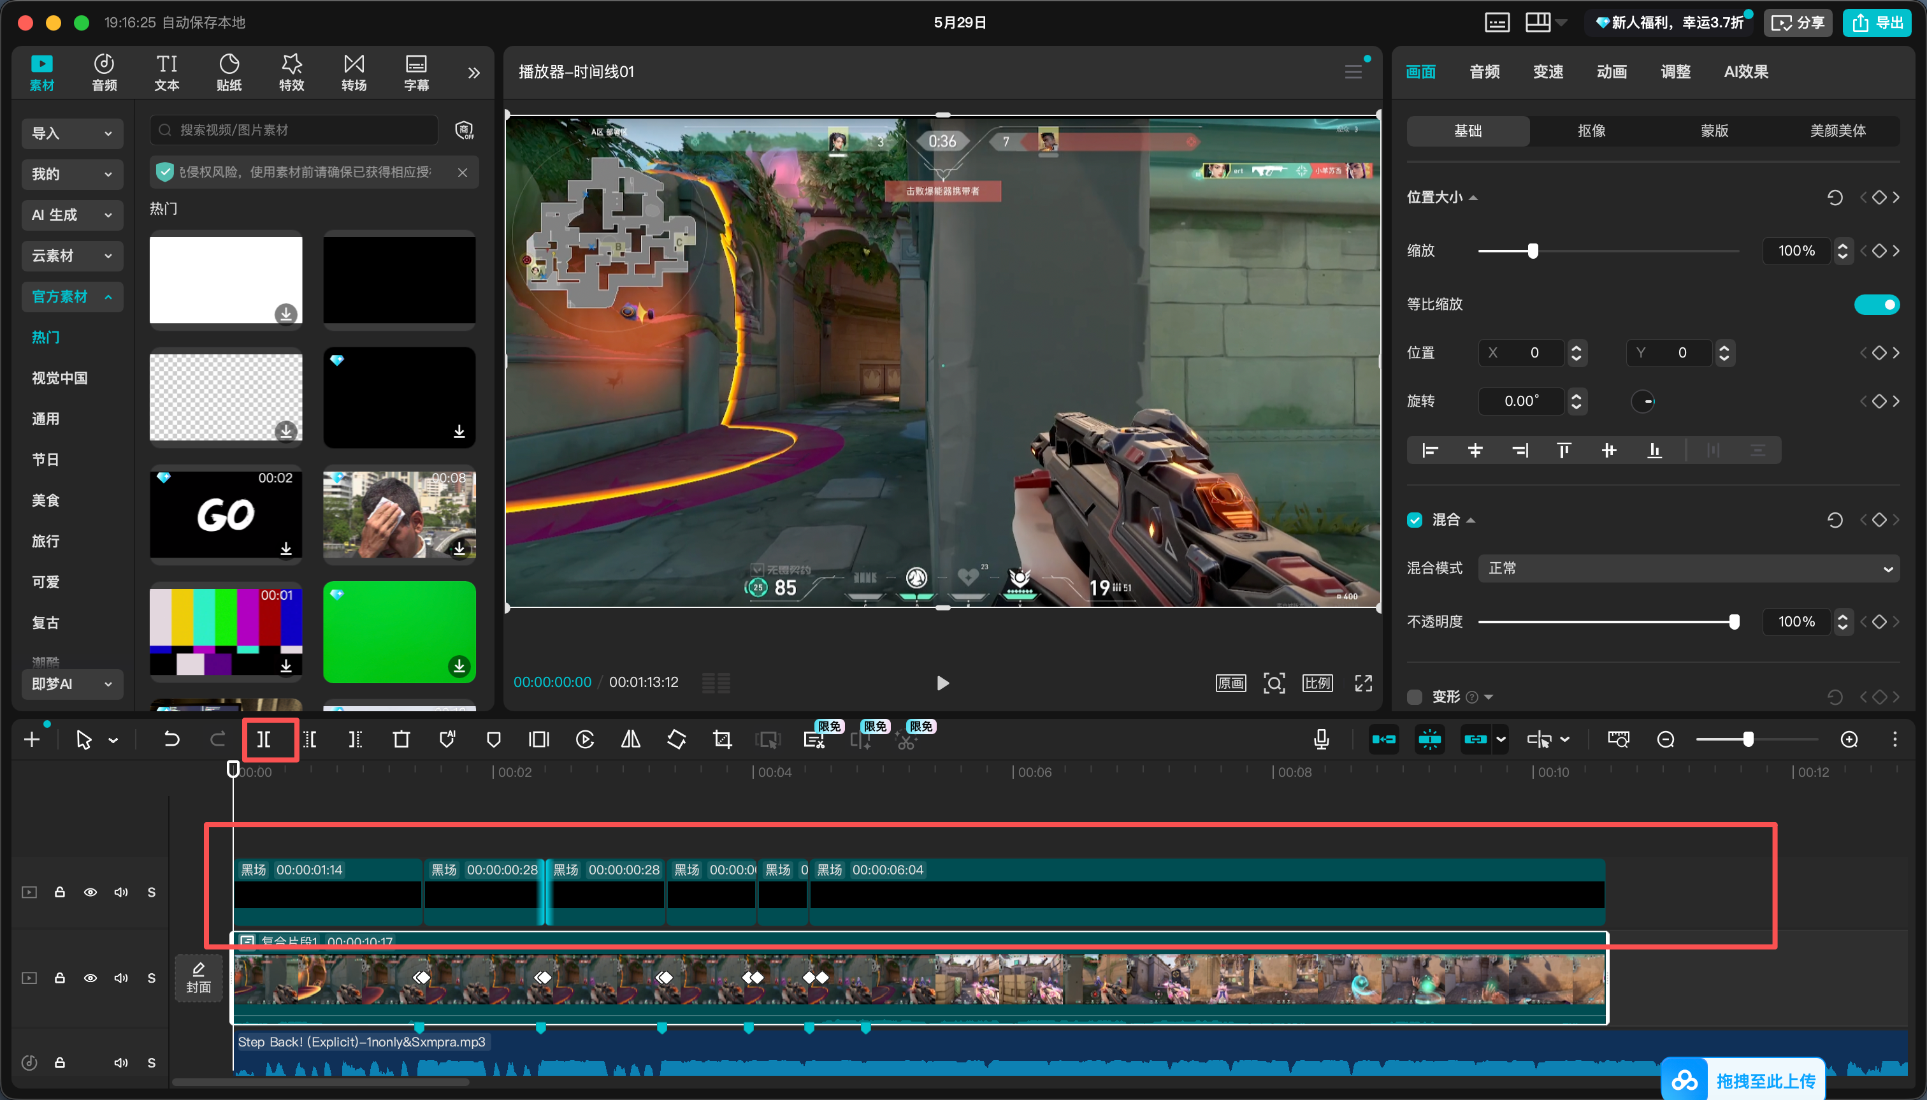1927x1100 pixels.
Task: Click the 封面 cover button
Action: (199, 978)
